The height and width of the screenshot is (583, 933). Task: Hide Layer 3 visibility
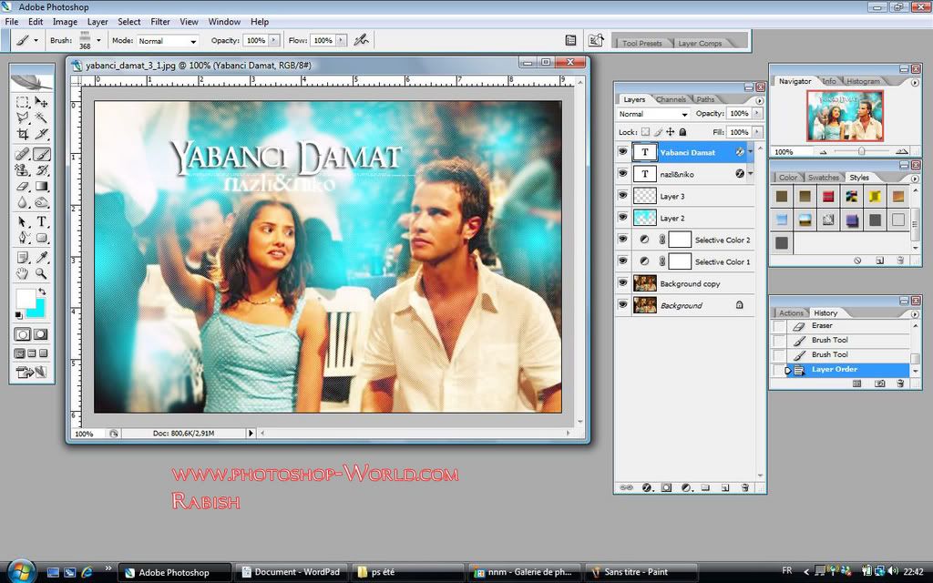click(x=622, y=195)
